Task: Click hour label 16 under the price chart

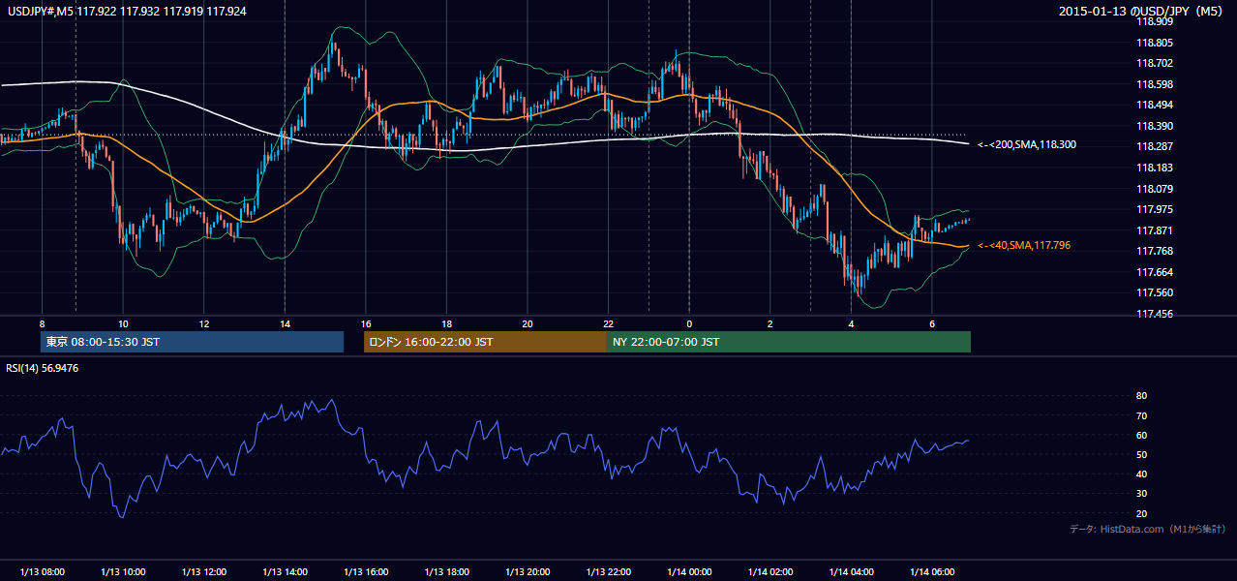Action: pos(365,322)
